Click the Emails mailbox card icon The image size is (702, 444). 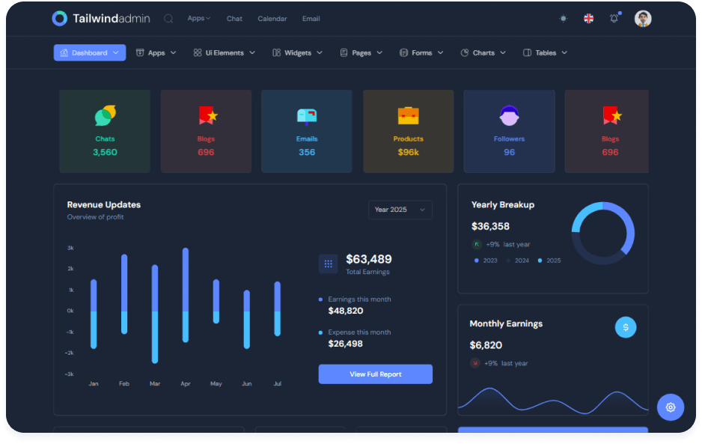(307, 116)
